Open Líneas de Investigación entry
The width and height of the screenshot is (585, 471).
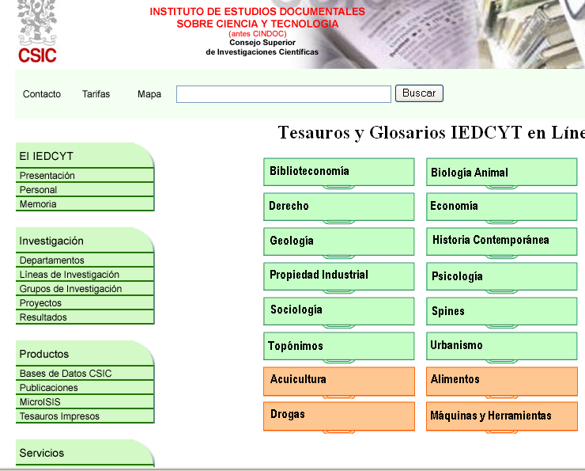pos(85,274)
